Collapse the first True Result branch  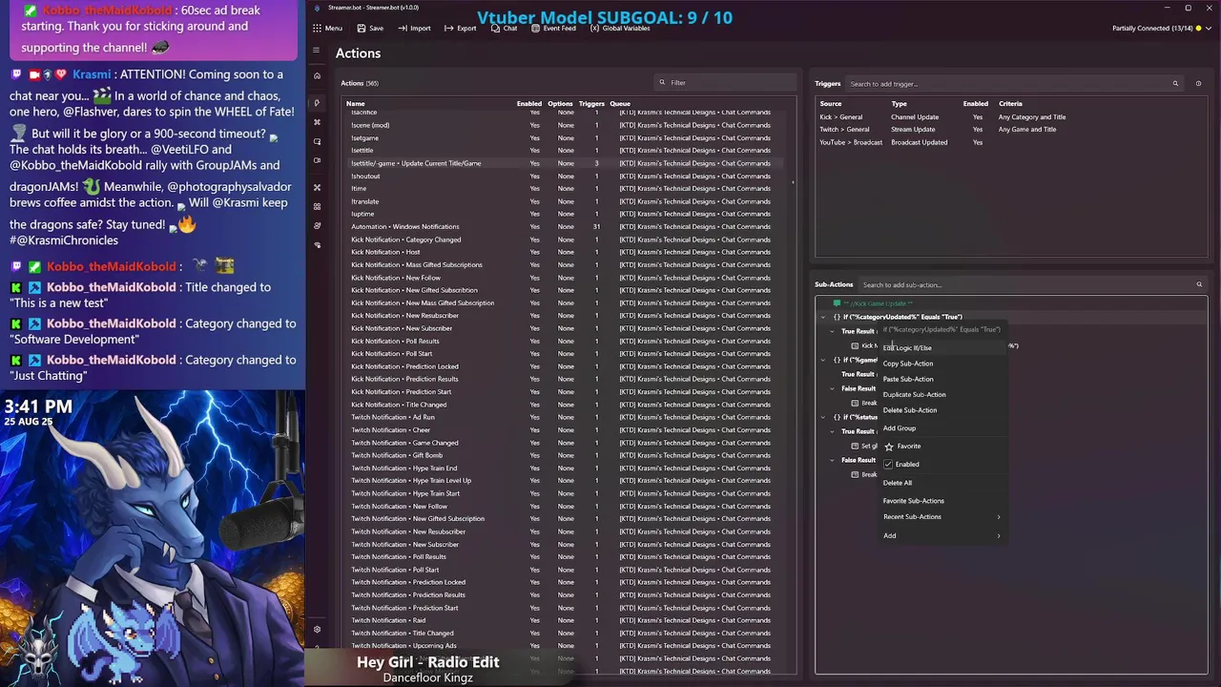[x=832, y=331]
